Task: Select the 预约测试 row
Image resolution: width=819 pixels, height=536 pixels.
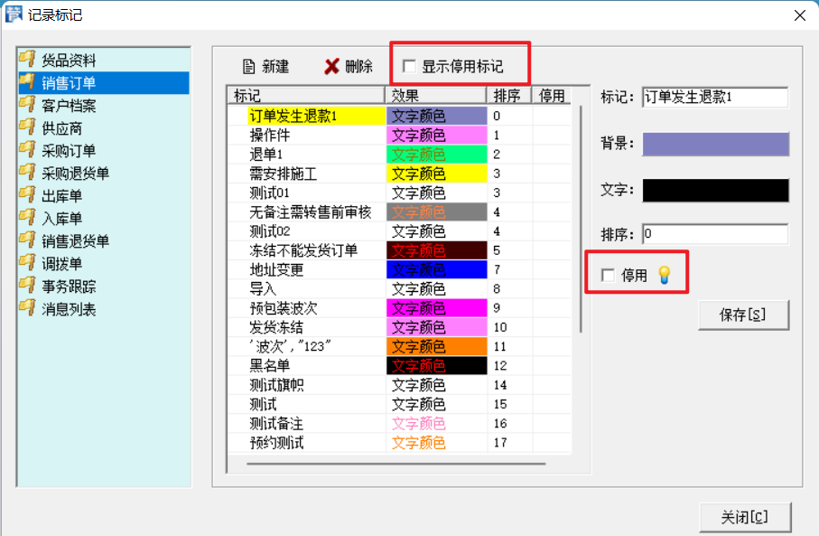Action: (400, 443)
